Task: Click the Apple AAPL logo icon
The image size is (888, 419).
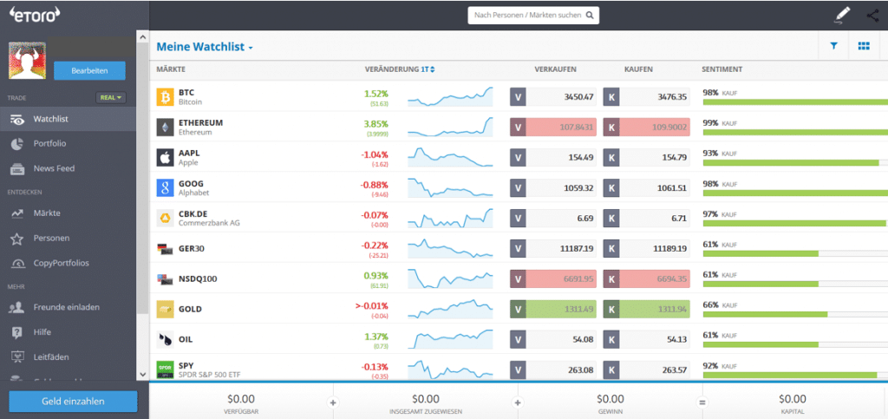Action: tap(164, 157)
